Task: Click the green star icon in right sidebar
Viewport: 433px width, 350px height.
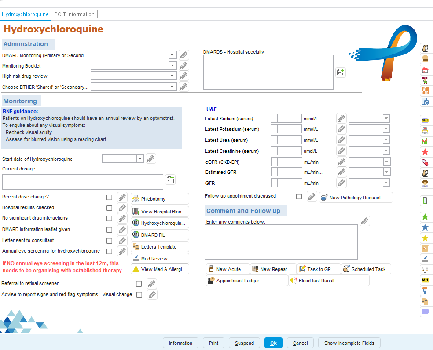Action: (x=425, y=217)
